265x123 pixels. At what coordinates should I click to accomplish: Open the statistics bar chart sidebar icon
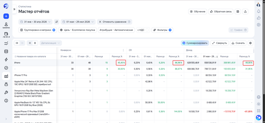[6, 76]
